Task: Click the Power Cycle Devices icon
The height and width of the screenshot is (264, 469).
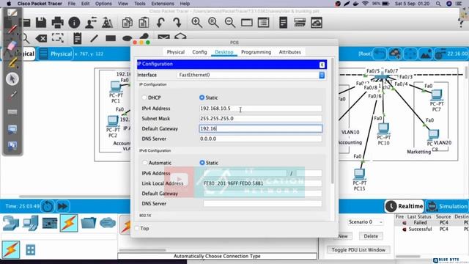Action: coord(48,206)
